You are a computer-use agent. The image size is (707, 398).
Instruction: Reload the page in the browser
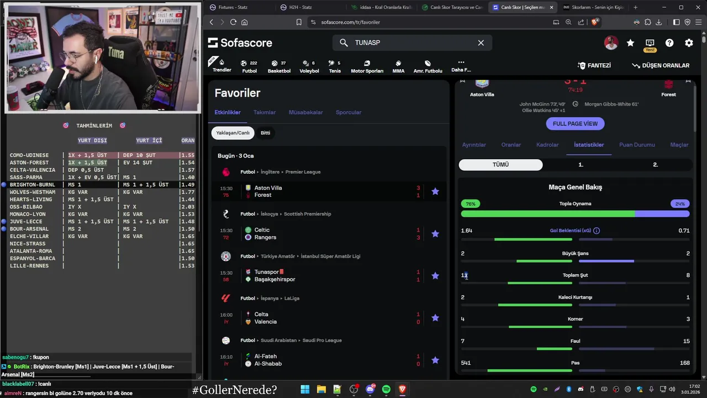click(x=233, y=22)
